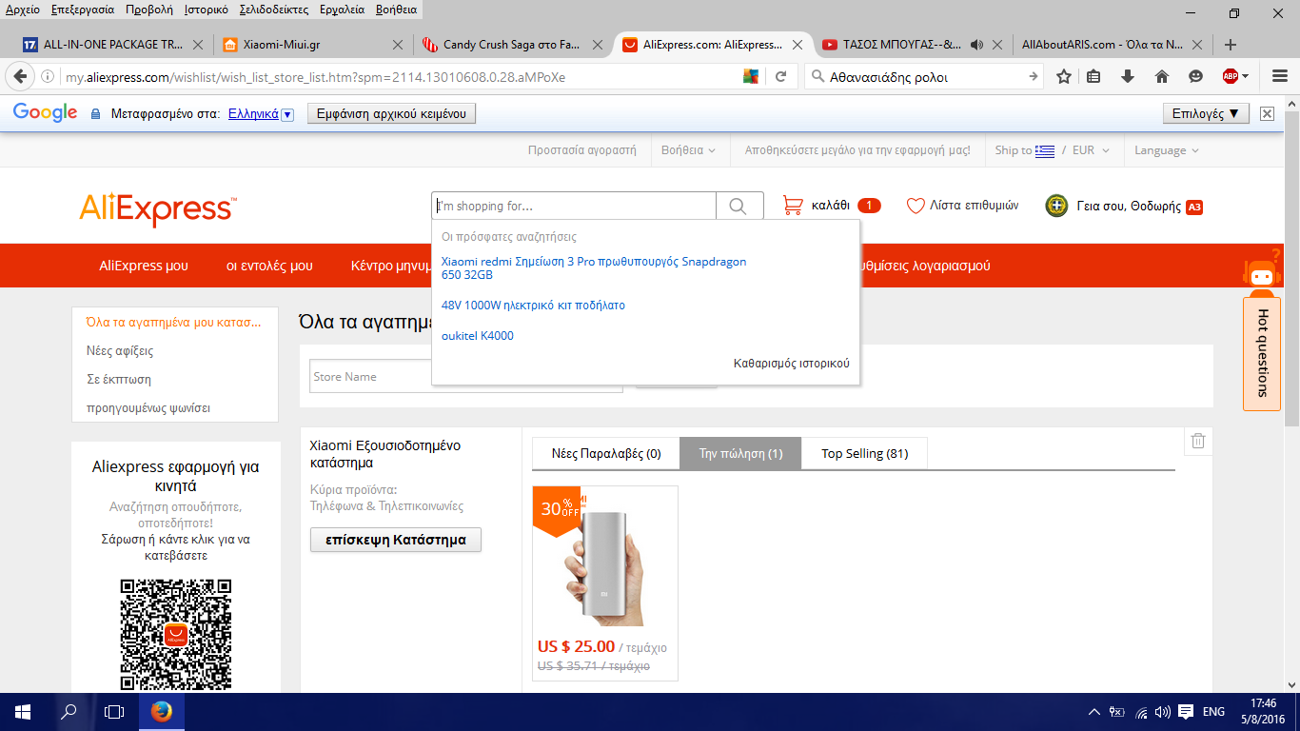The image size is (1300, 731).
Task: Open the Adblock Plus icon
Action: point(1231,76)
